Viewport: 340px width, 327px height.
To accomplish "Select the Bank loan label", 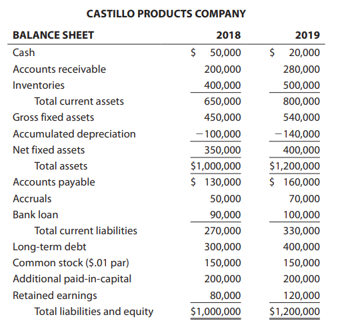I will coord(35,215).
